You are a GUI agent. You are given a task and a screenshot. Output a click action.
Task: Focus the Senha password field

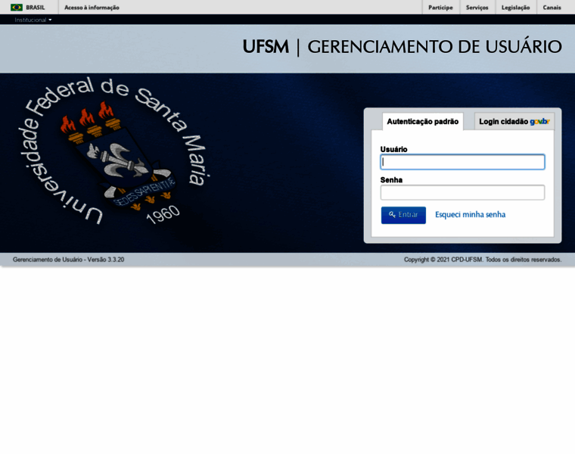tap(462, 192)
